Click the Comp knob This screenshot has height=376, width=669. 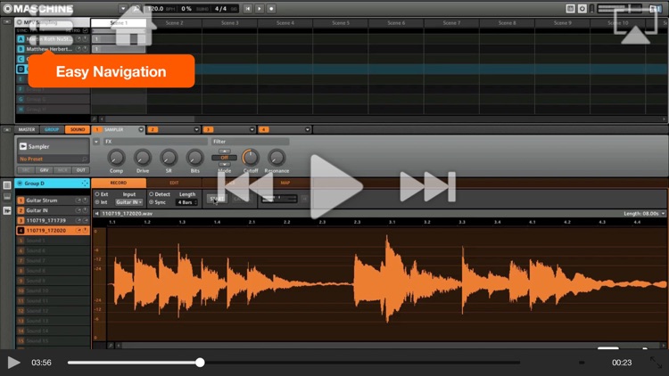116,158
